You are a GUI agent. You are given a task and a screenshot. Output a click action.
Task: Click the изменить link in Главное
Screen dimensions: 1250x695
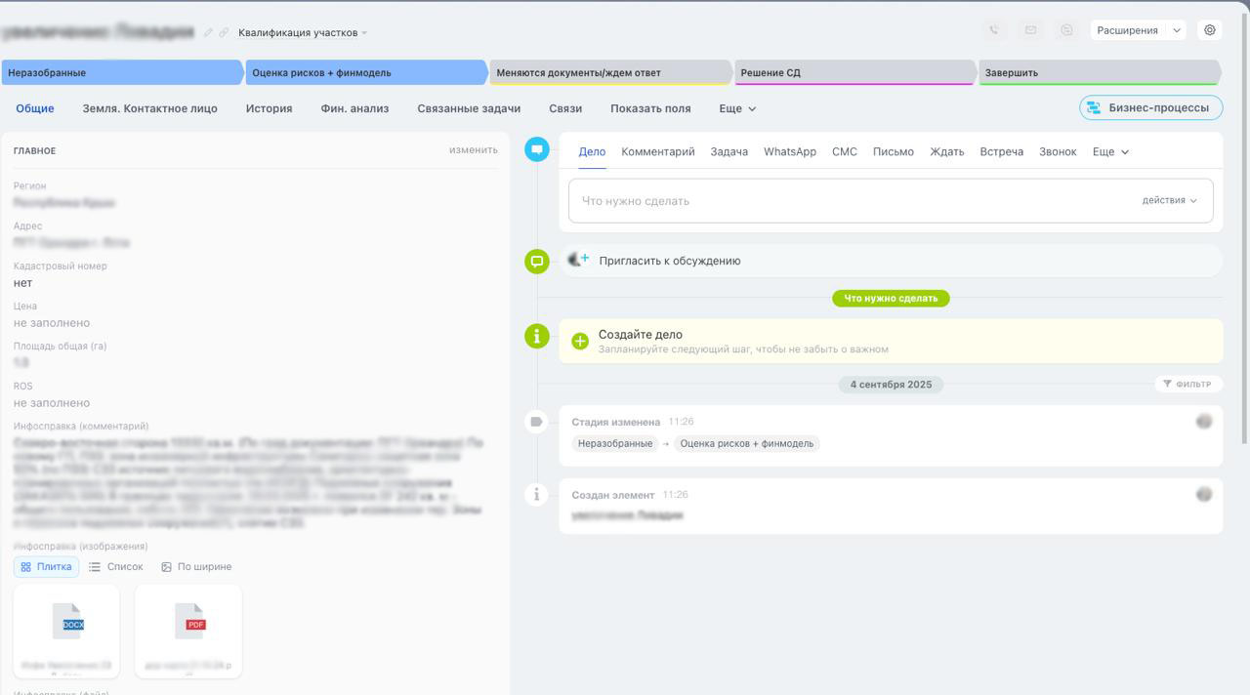[x=473, y=150]
